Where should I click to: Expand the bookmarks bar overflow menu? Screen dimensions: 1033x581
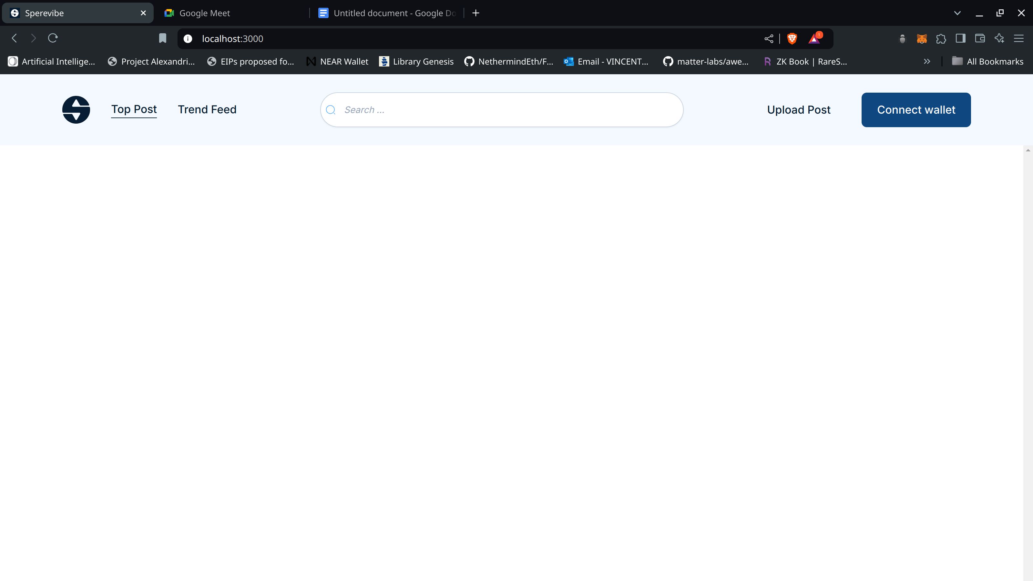(x=927, y=62)
